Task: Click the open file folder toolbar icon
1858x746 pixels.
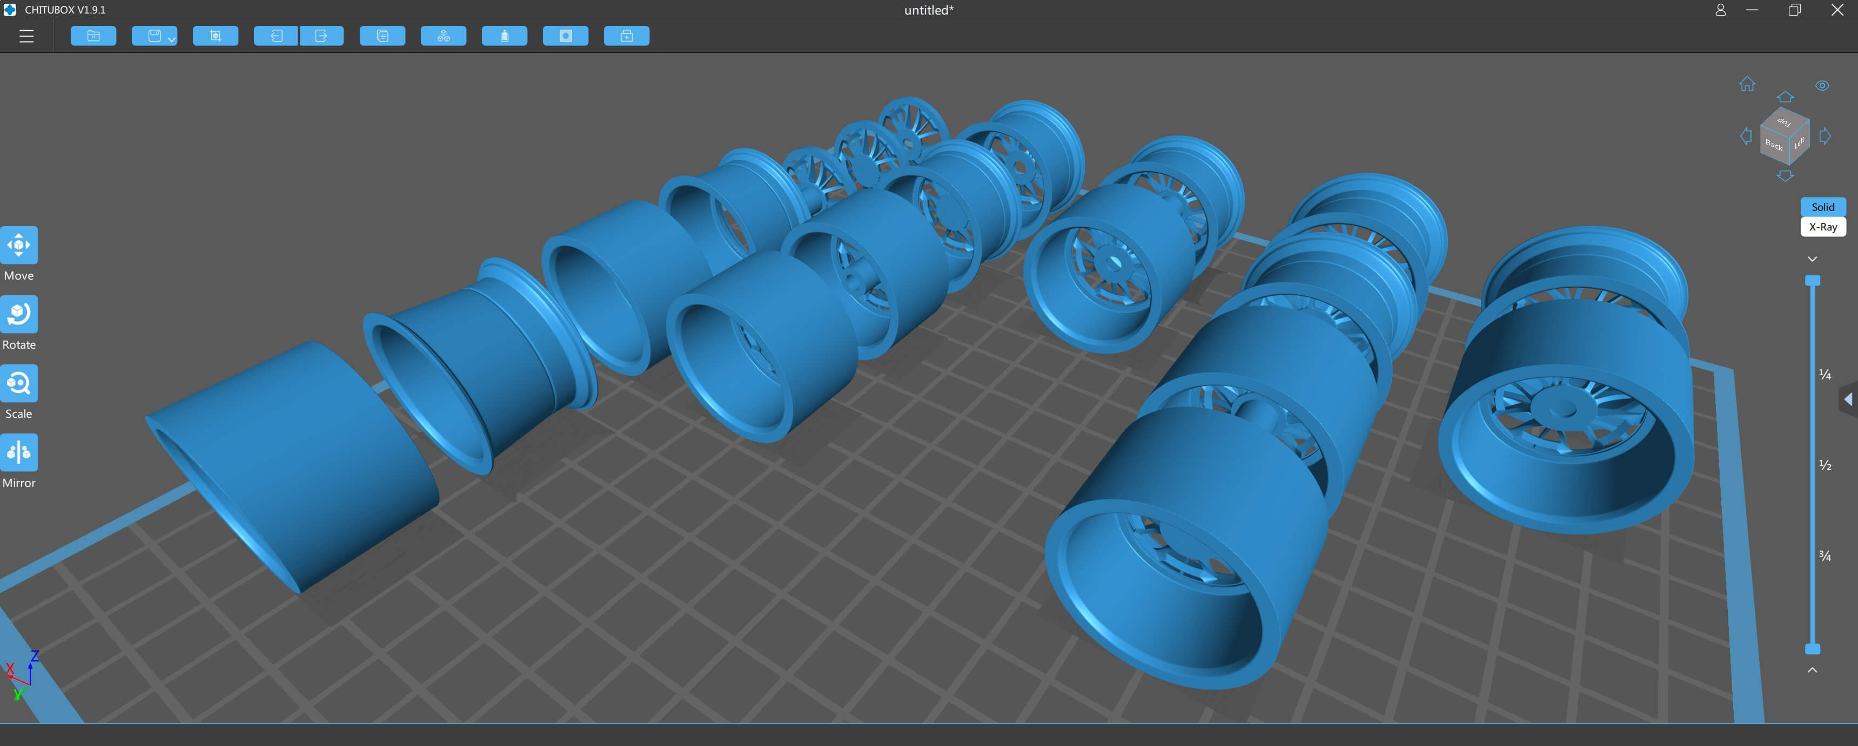Action: tap(94, 36)
